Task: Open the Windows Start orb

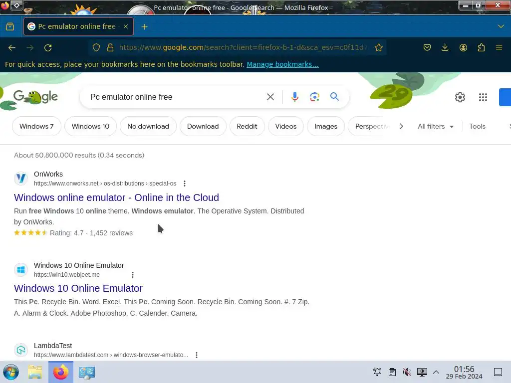Action: [11, 372]
